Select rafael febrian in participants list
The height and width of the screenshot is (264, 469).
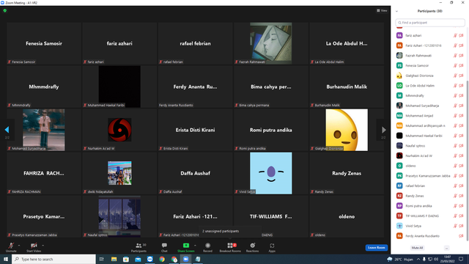click(430, 186)
